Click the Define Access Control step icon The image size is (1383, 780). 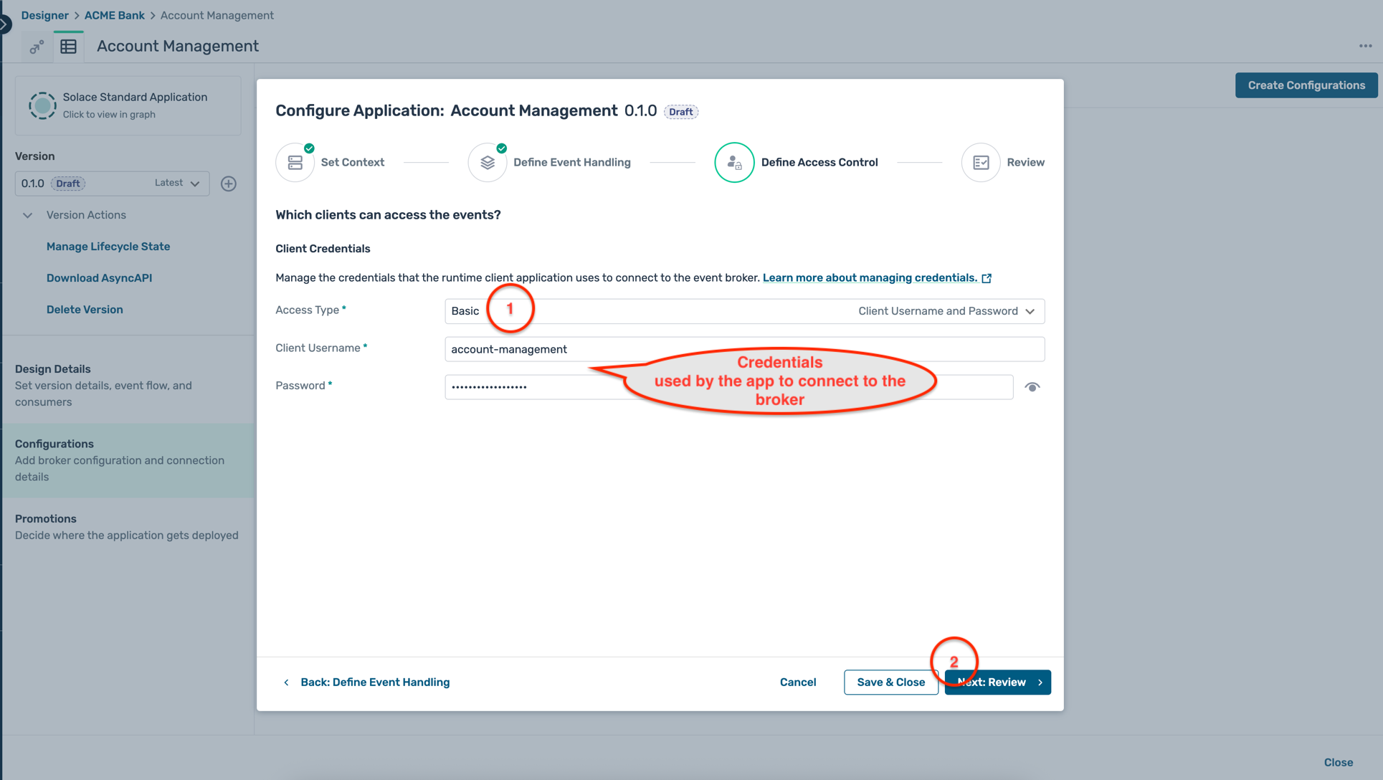[733, 163]
